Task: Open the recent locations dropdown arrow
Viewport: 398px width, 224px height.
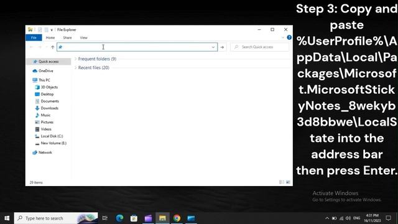Action: [47, 47]
